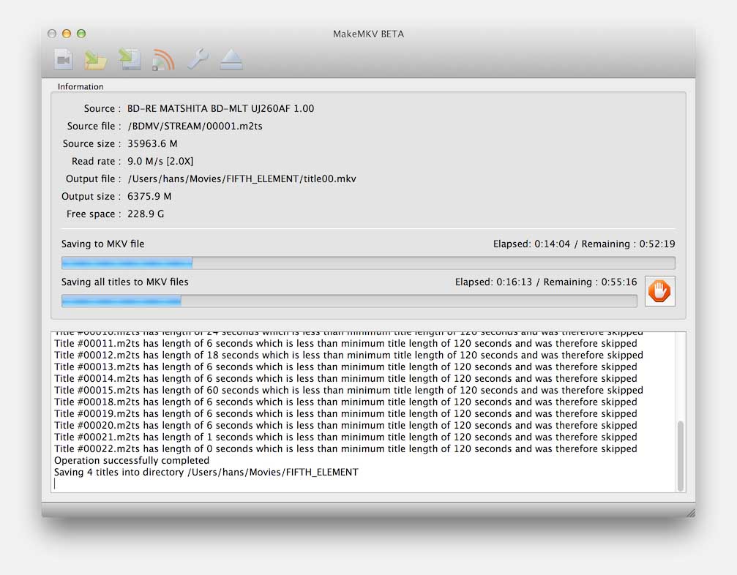
Task: Click the Open files video icon in toolbar
Action: 64,60
